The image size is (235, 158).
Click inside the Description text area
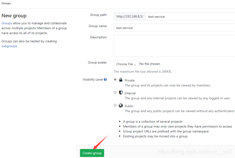pos(175,45)
